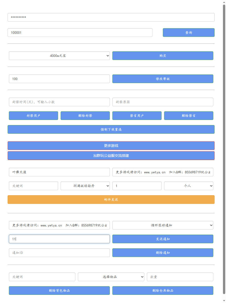Image resolution: width=226 pixels, height=303 pixels.
Task: Click the 删除仓库物品 button
Action: (163, 291)
